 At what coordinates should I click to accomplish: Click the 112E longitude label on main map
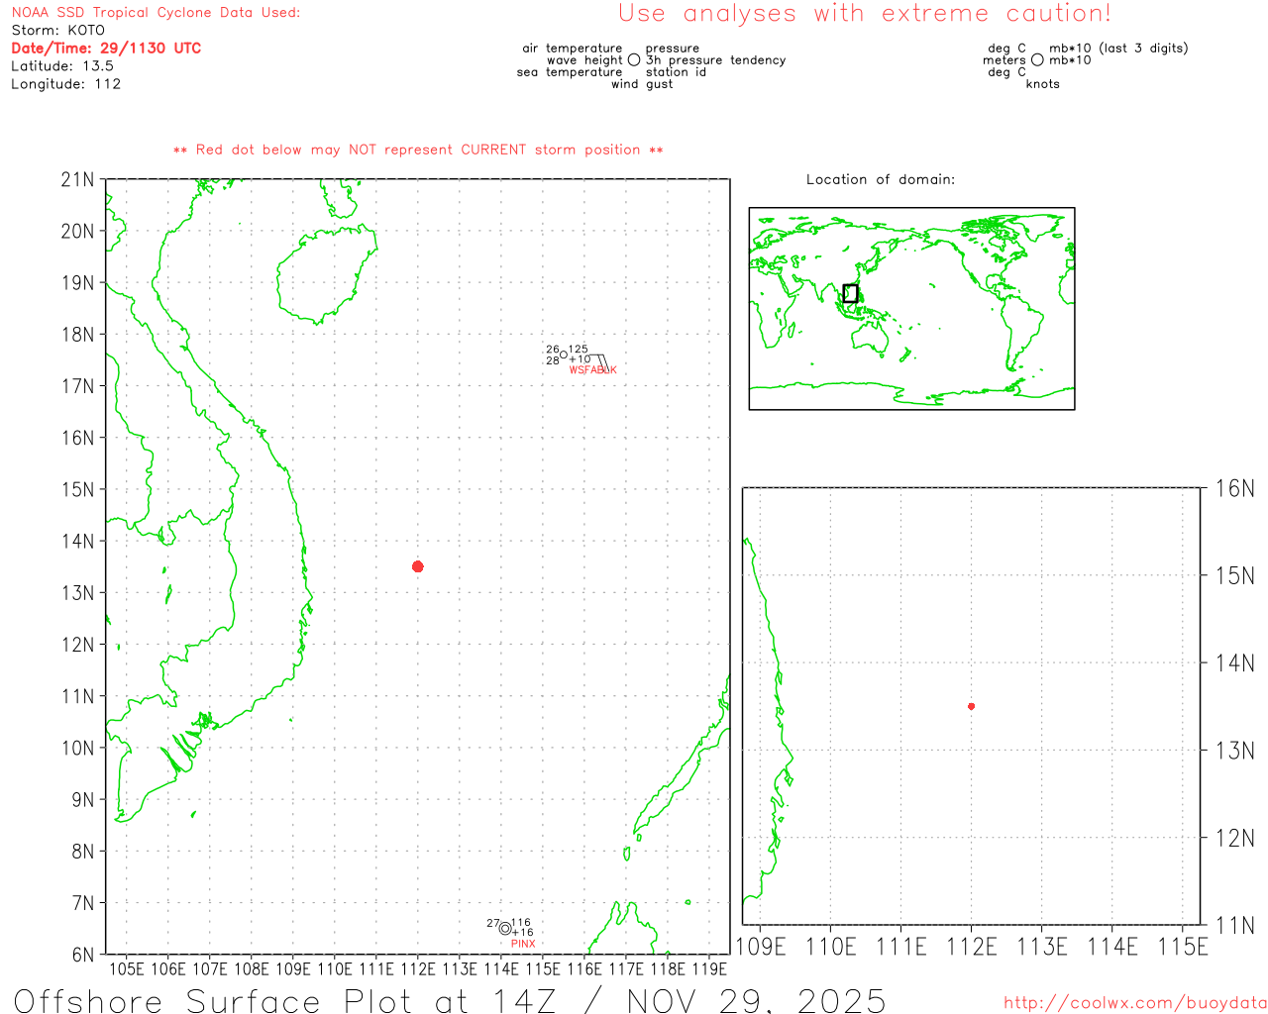point(417,968)
